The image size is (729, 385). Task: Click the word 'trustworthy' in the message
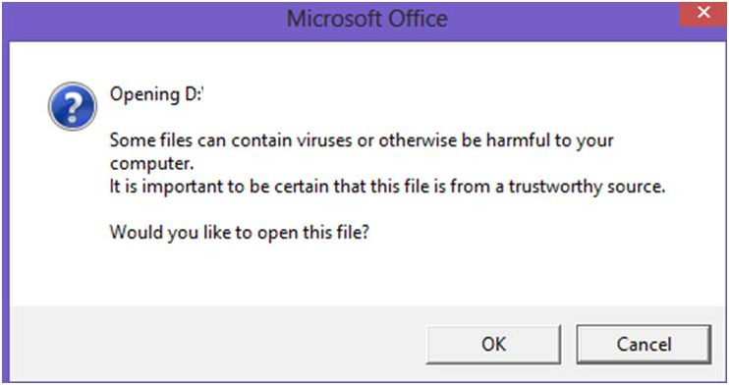pos(553,188)
